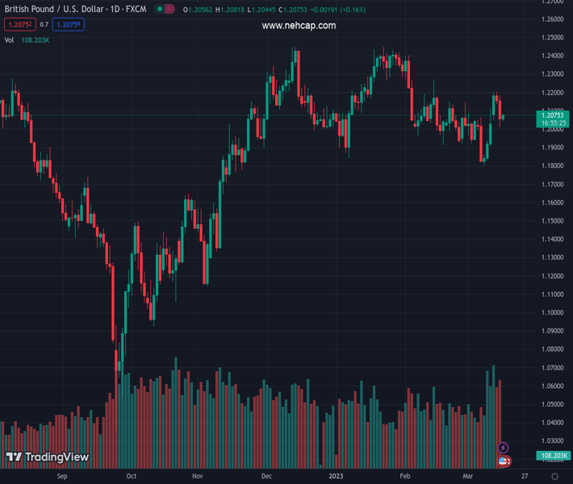Select the Vol indicator legend label
The width and height of the screenshot is (573, 484).
pos(9,40)
